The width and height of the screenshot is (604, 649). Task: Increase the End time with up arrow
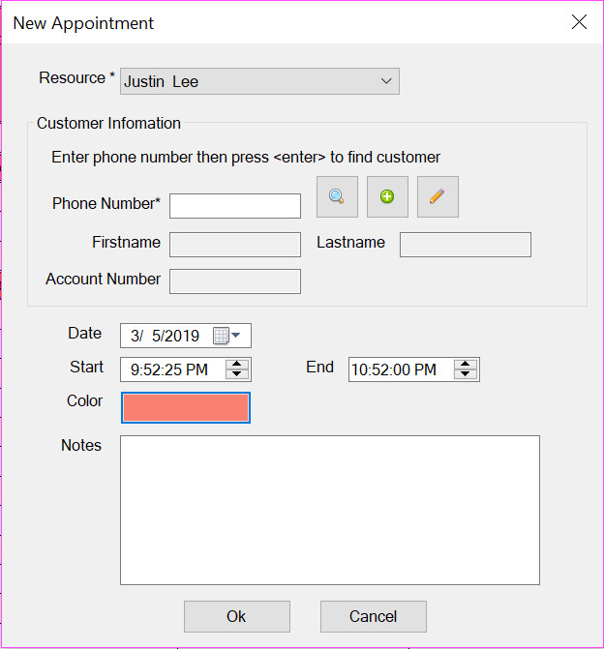466,364
